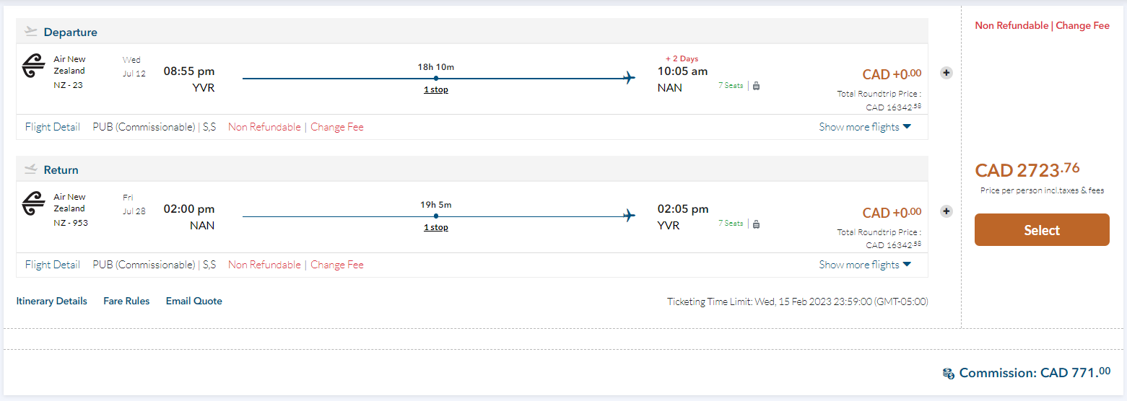Click the baggage icon on departure flight
The image size is (1127, 401).
click(756, 86)
